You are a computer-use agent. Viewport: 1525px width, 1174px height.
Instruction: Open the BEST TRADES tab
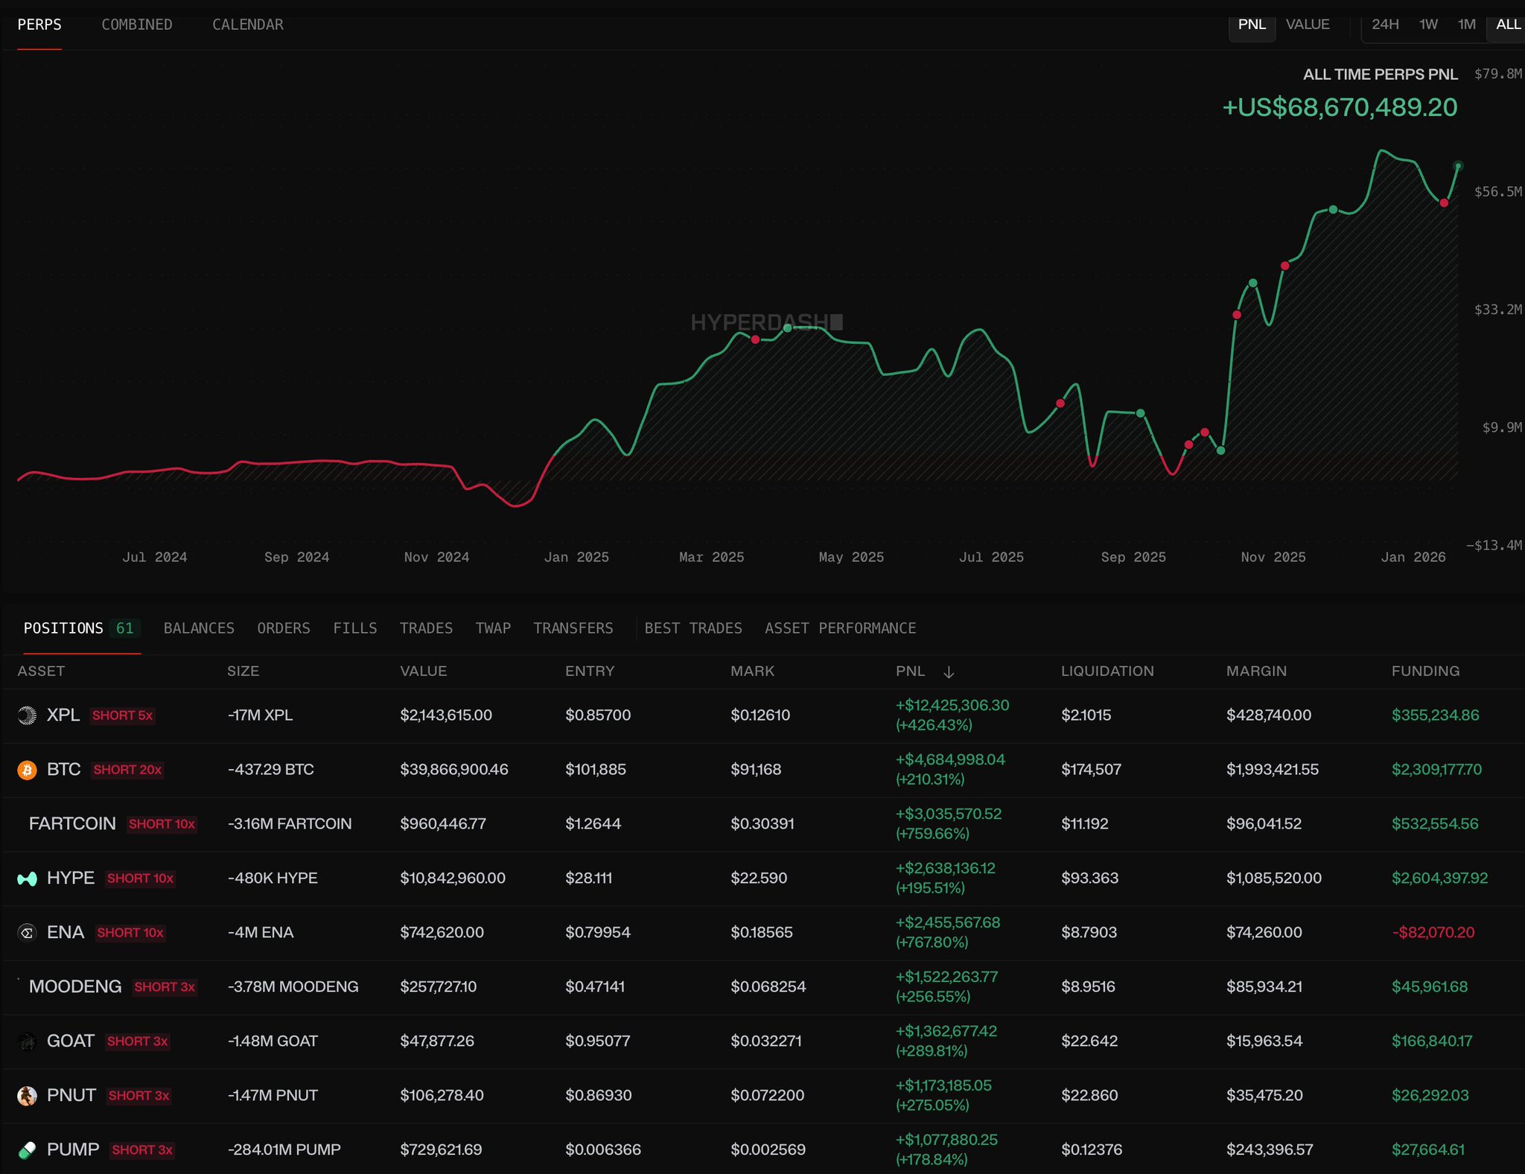tap(693, 628)
